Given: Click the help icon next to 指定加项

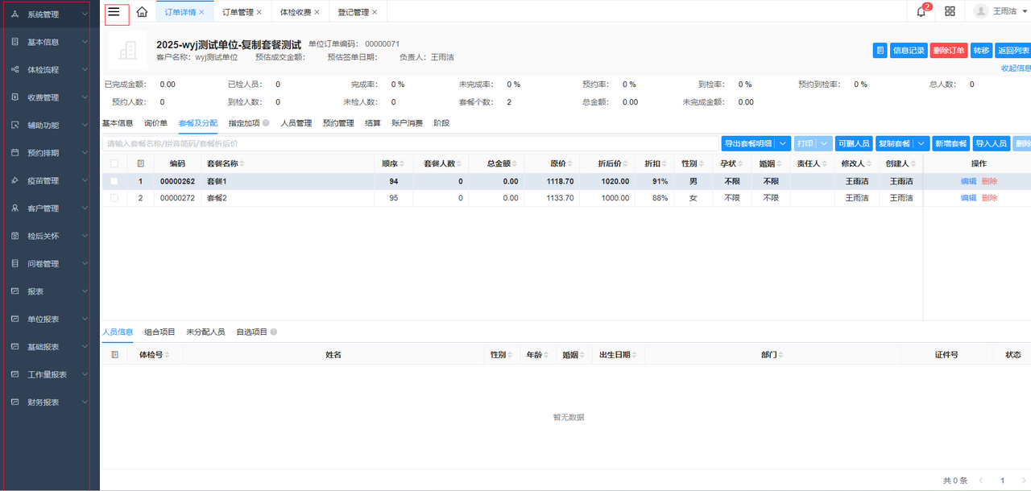Looking at the screenshot, I should pyautogui.click(x=266, y=123).
